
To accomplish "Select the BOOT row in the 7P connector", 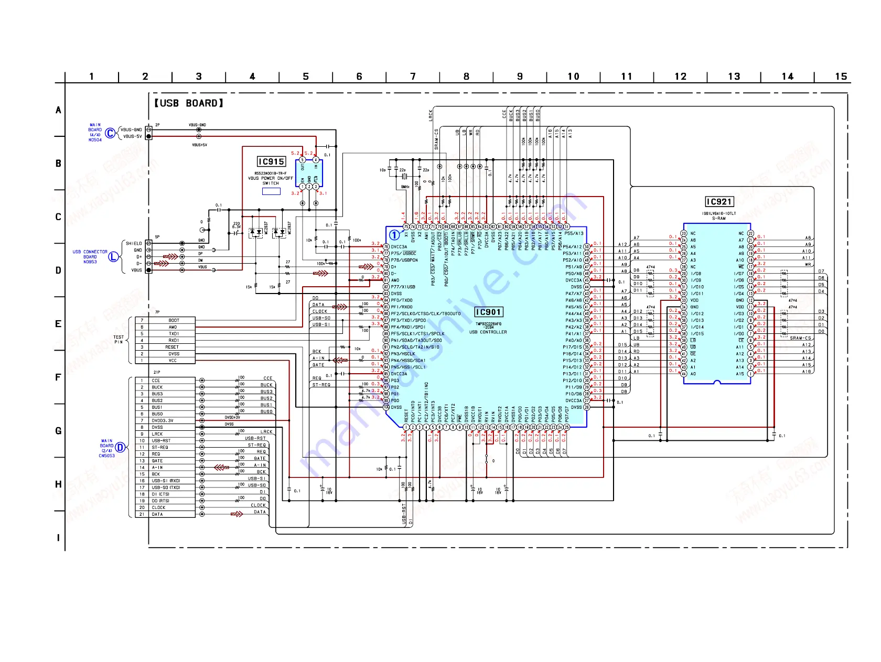I will [x=165, y=320].
